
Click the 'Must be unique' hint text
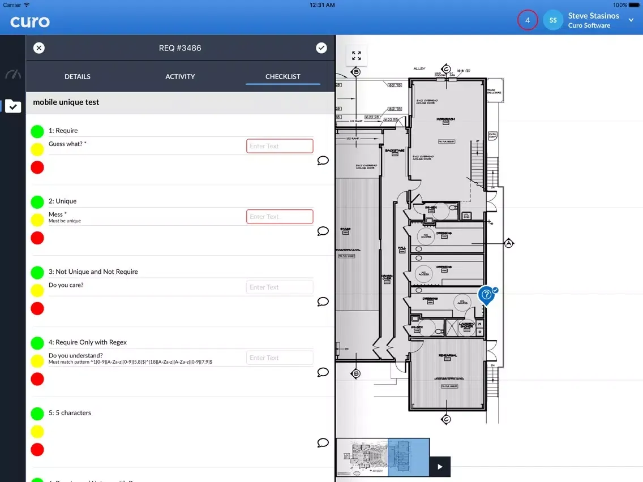[x=65, y=221]
